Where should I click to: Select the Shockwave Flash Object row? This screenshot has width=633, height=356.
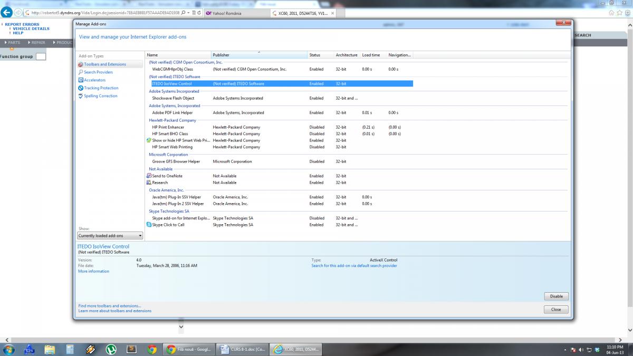click(x=279, y=98)
